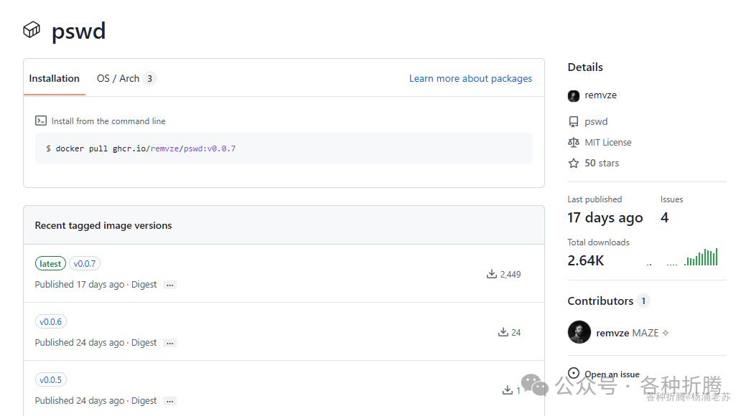
Task: Click the Contributors count badge 1
Action: pos(643,301)
